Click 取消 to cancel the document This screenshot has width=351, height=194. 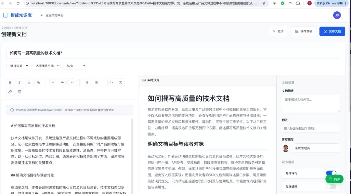pos(278,31)
